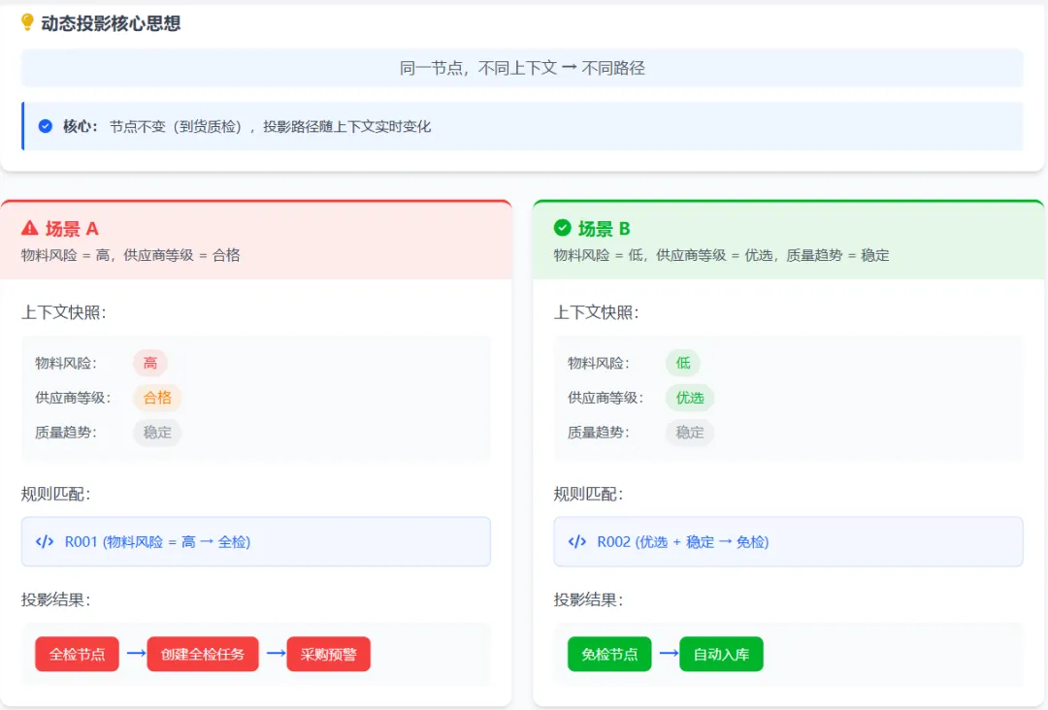
Task: Click the 采购预警 red button
Action: point(328,654)
